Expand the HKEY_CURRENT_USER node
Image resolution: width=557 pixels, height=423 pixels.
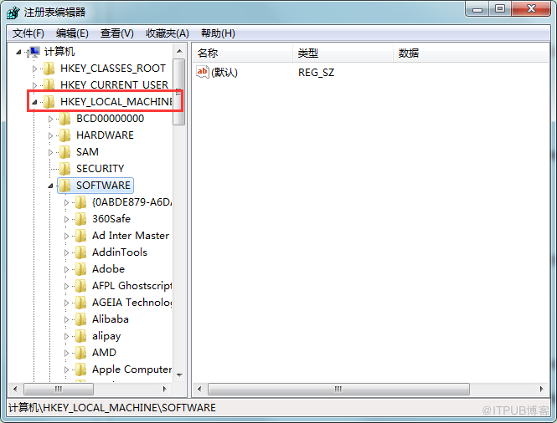tap(34, 85)
